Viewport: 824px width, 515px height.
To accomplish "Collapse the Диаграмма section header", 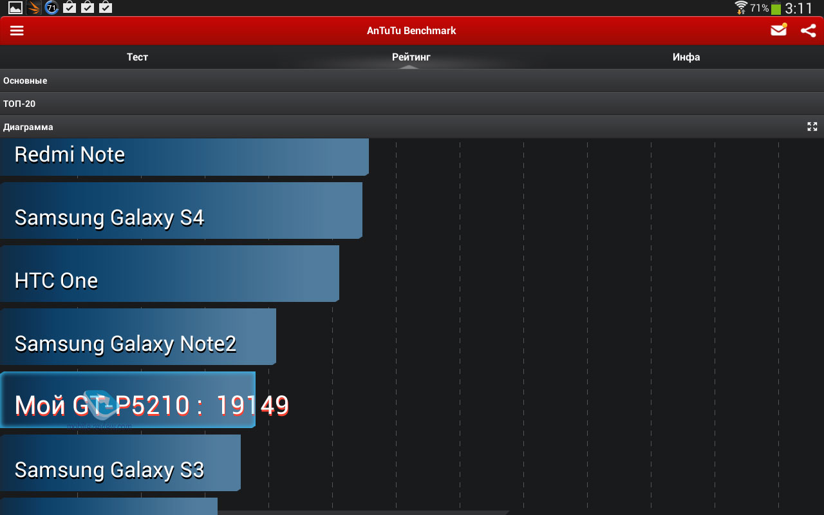I will pos(412,127).
